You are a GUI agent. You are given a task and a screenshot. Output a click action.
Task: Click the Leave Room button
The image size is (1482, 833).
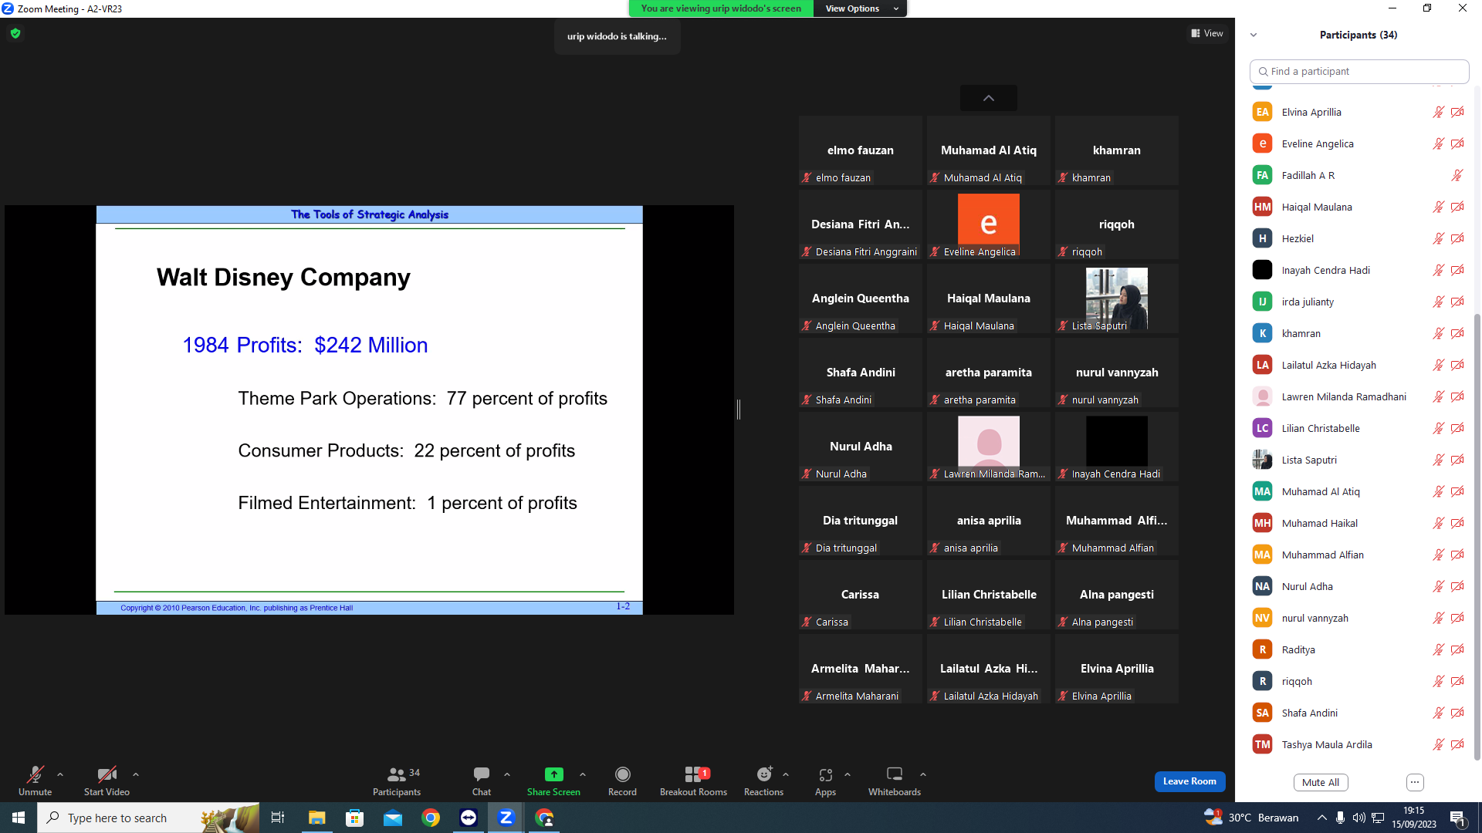pos(1189,781)
